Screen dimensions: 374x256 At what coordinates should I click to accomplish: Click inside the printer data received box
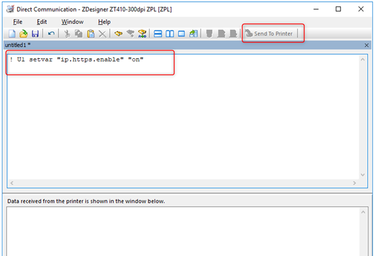pos(183,231)
